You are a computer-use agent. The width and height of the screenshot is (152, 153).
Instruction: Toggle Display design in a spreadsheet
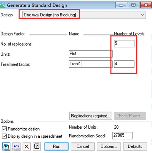click(4, 136)
